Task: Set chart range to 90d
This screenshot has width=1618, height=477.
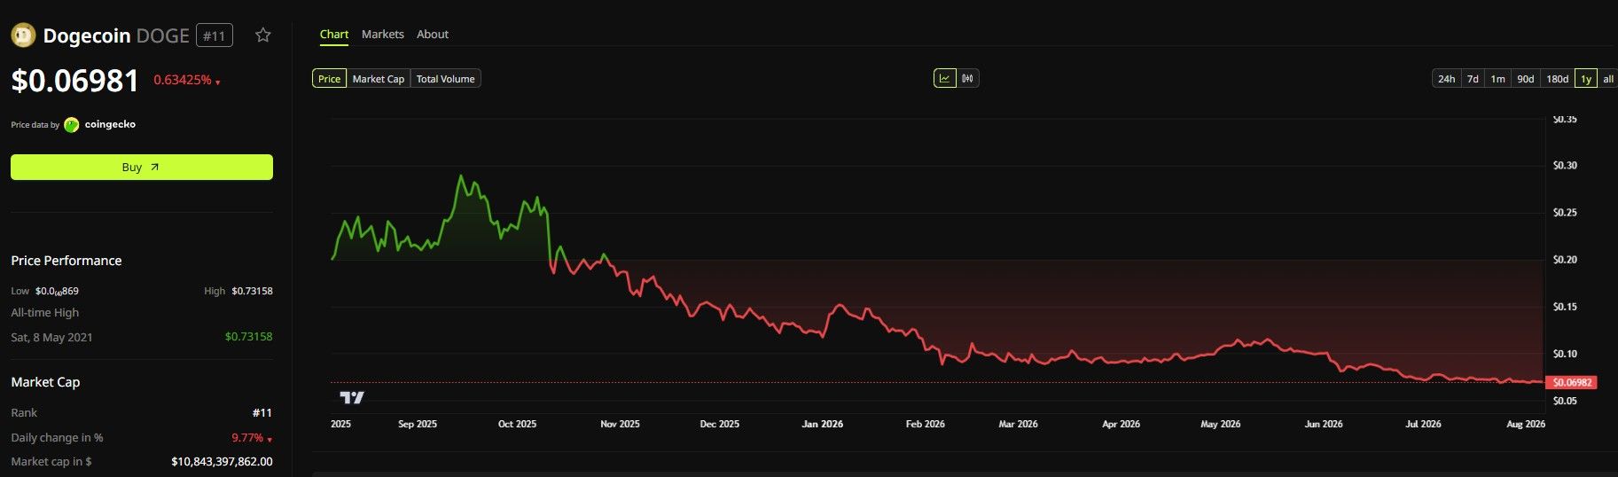Action: (1525, 79)
